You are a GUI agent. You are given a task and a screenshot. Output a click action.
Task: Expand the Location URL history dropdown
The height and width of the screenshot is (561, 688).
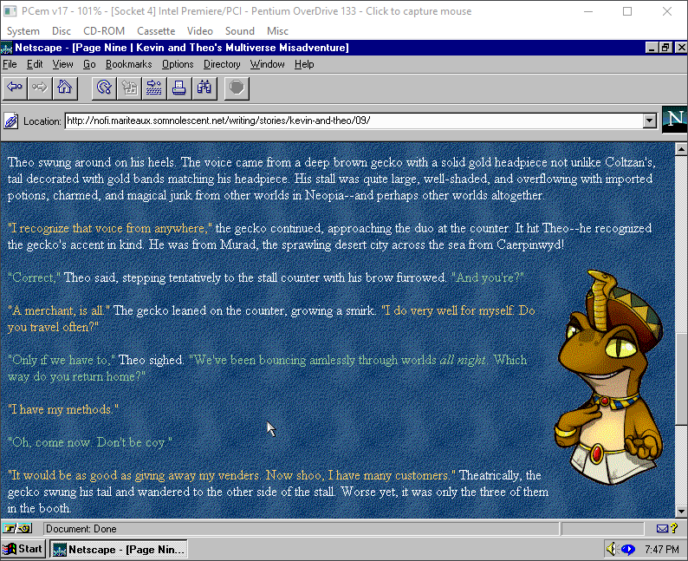coord(650,121)
